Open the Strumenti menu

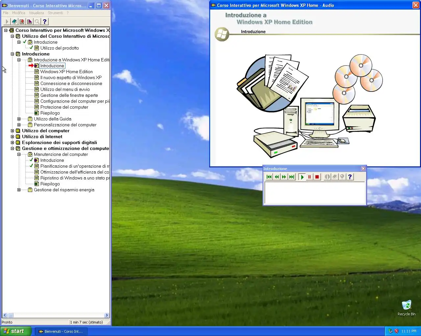tap(55, 13)
